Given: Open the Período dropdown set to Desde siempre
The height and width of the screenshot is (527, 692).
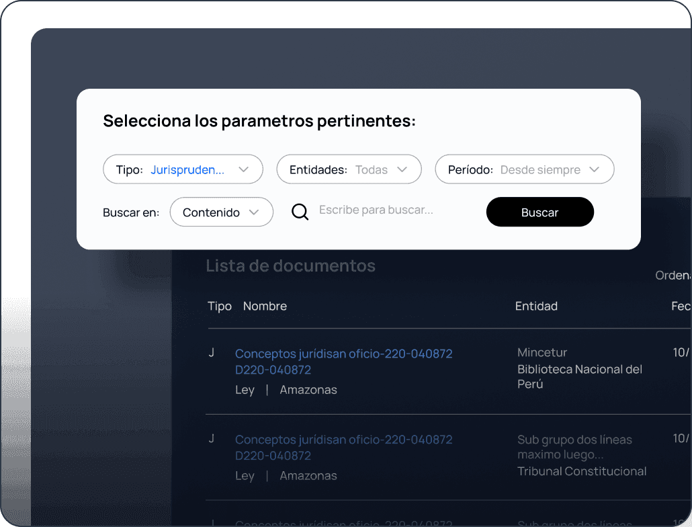Looking at the screenshot, I should click(524, 169).
